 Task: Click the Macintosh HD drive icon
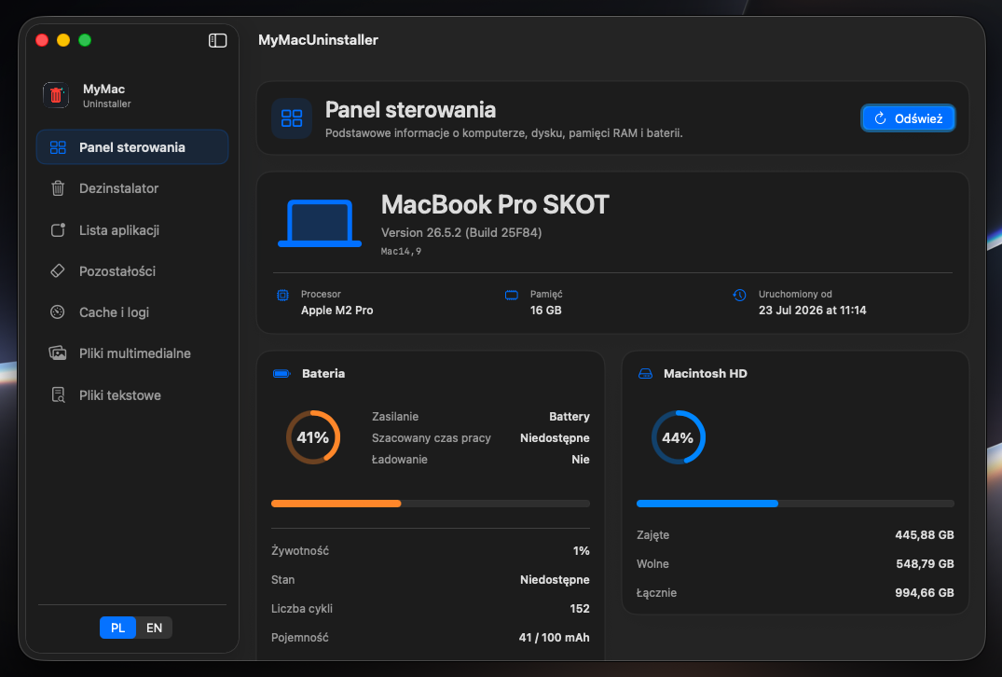coord(645,373)
